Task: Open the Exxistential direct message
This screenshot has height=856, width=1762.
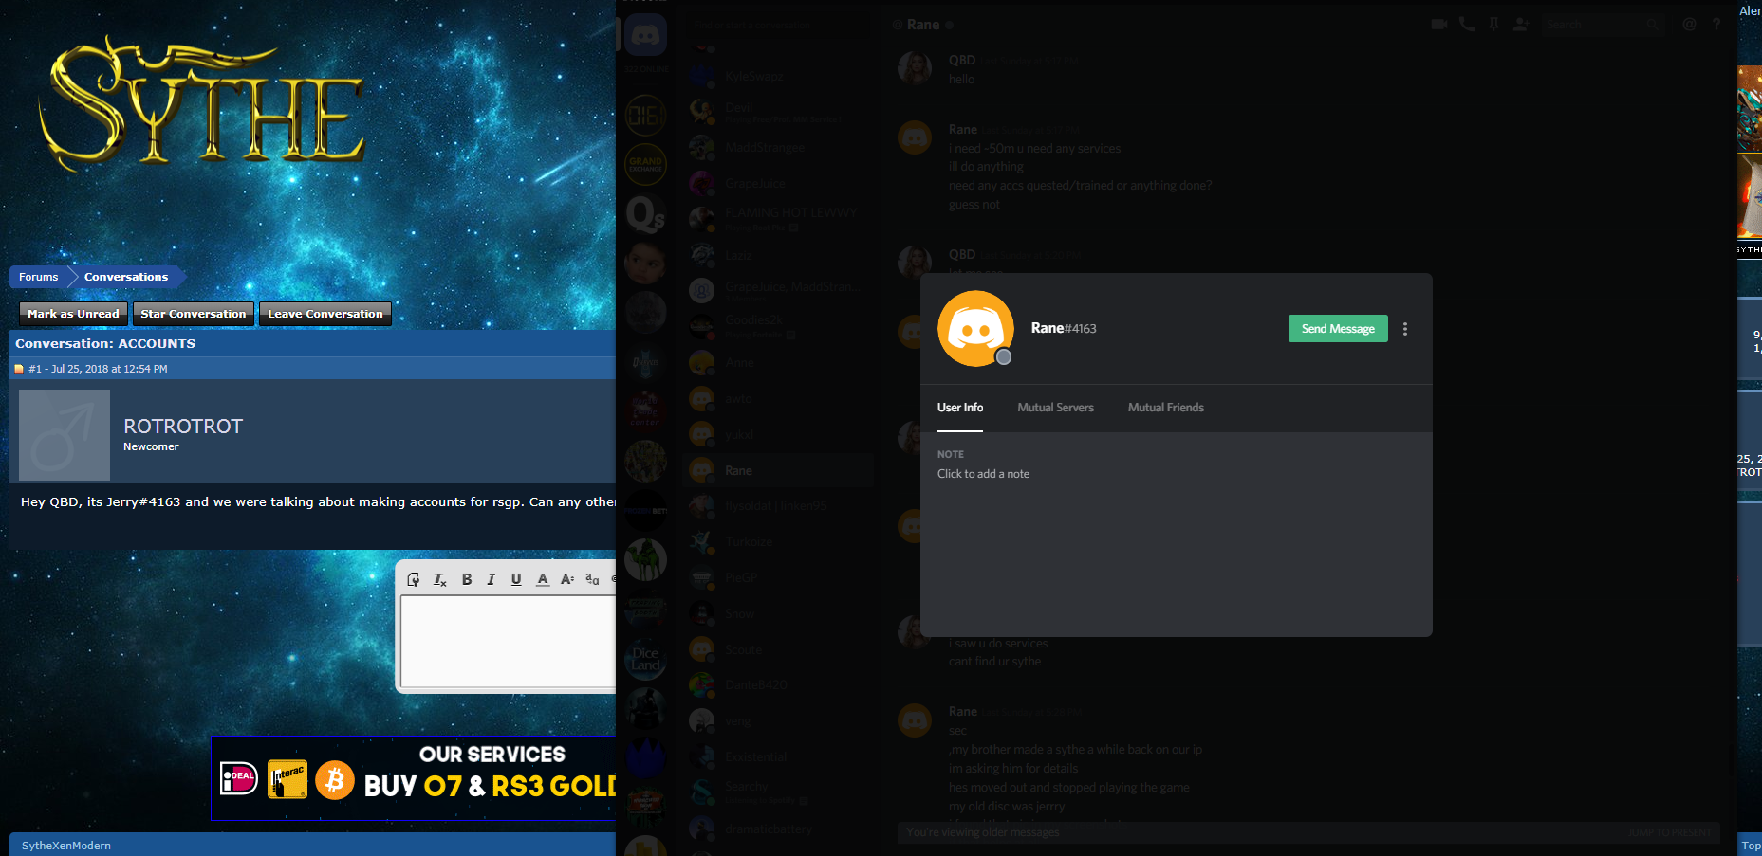Action: (x=778, y=757)
